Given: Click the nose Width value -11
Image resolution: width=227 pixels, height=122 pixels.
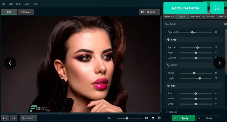Looking at the screenshot, I should click(x=216, y=73).
